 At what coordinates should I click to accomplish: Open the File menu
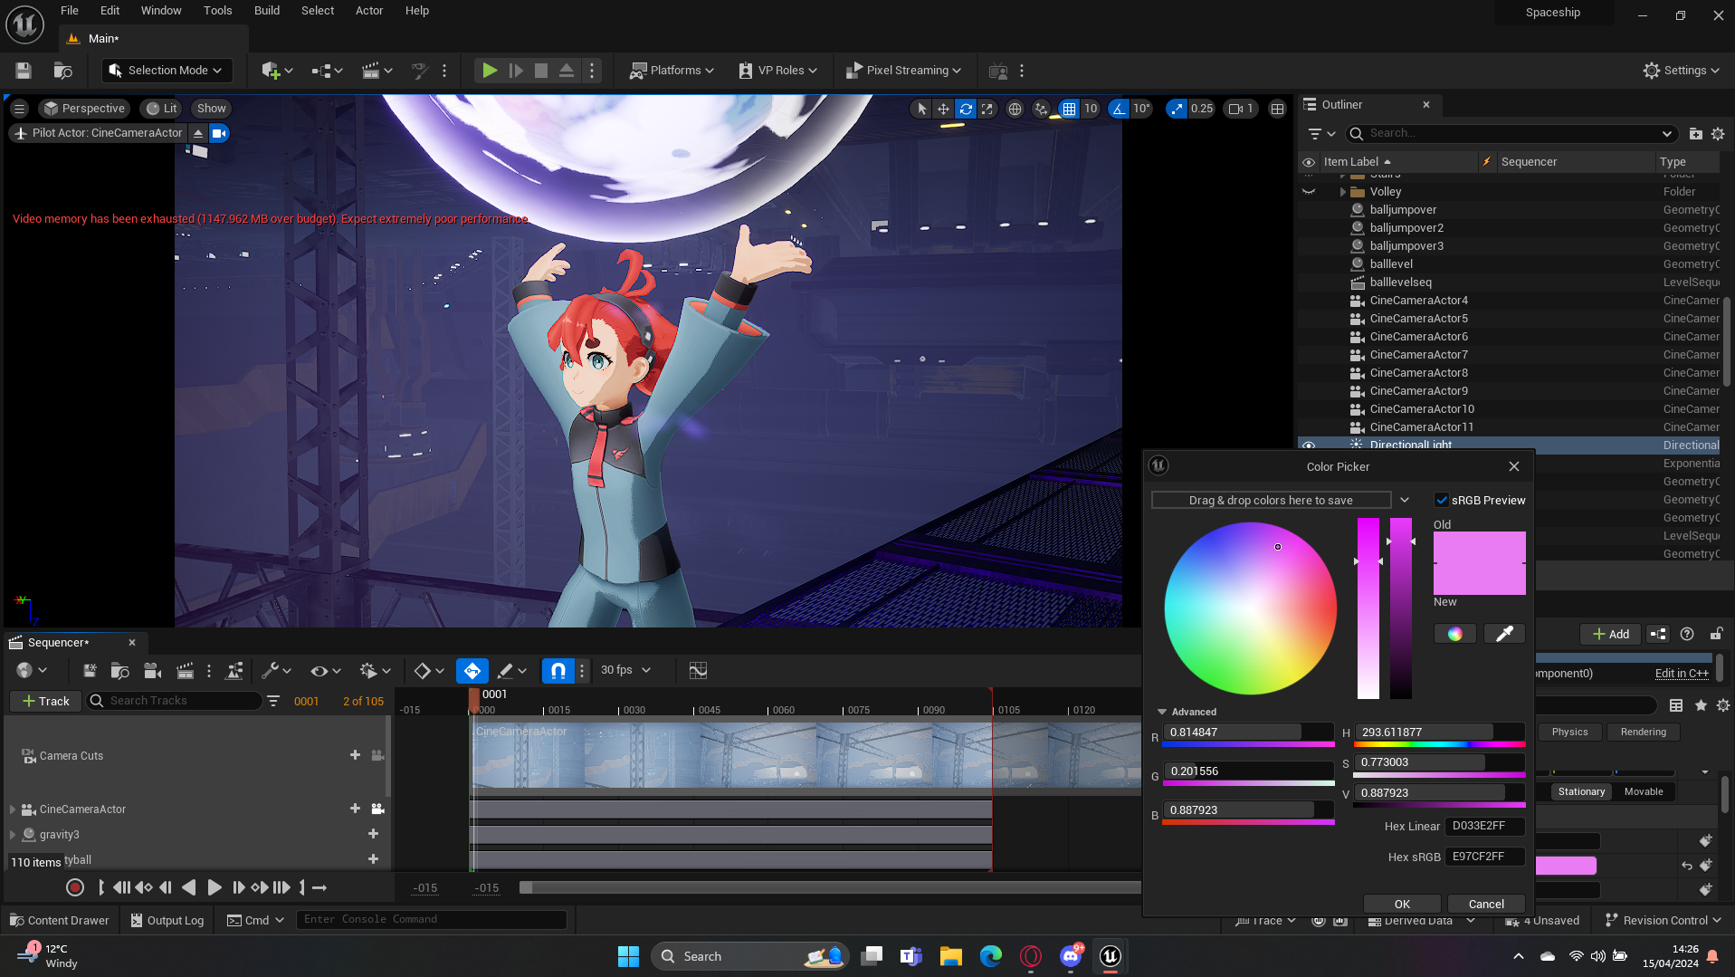70,11
